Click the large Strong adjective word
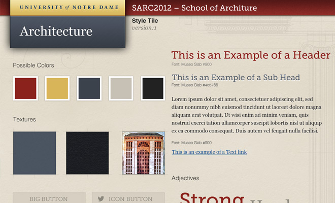Viewport: 335px width, 203px height. 212,197
